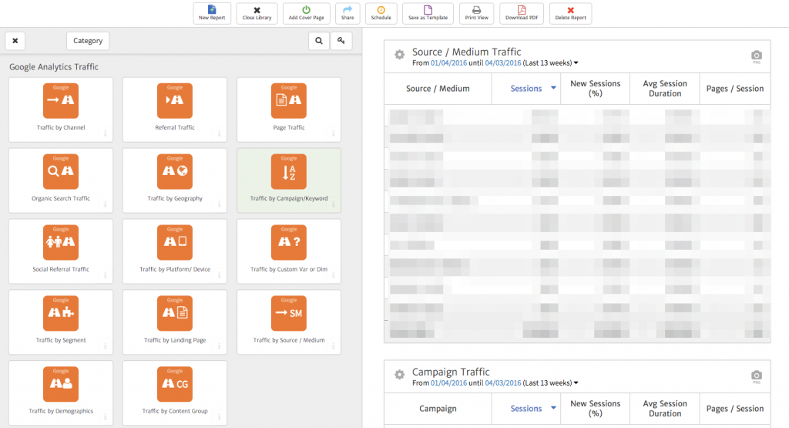The width and height of the screenshot is (789, 428).
Task: Click Close Library in the toolbar
Action: [257, 13]
